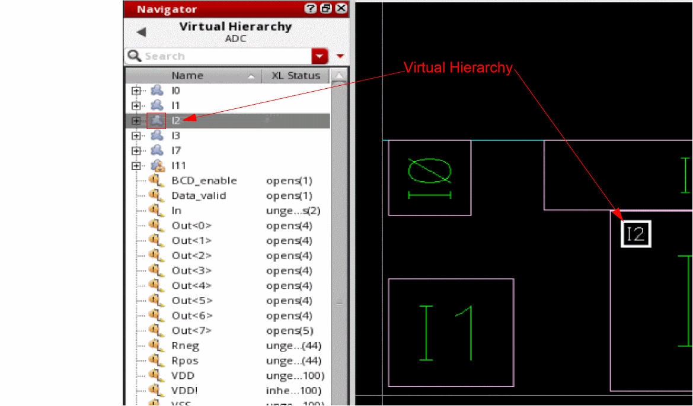
Task: Click the Rpos net icon
Action: point(155,360)
